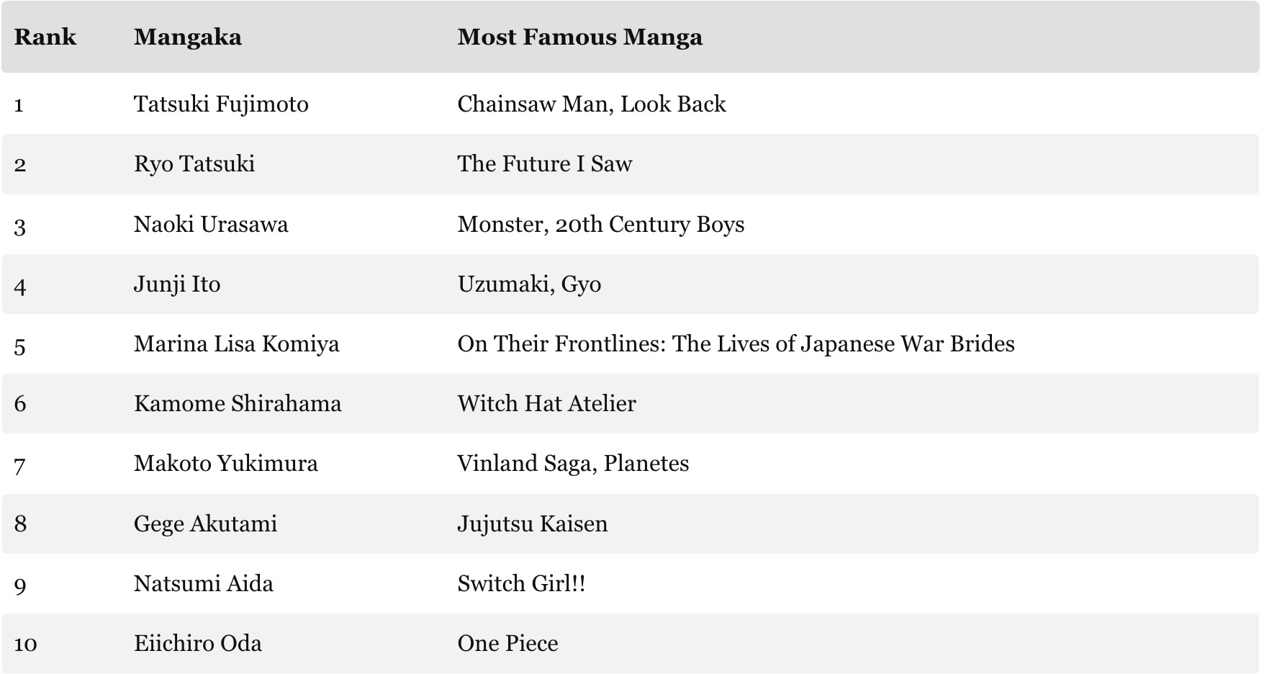Click the Most Famous Manga header
Image resolution: width=1264 pixels, height=674 pixels.
(x=579, y=37)
